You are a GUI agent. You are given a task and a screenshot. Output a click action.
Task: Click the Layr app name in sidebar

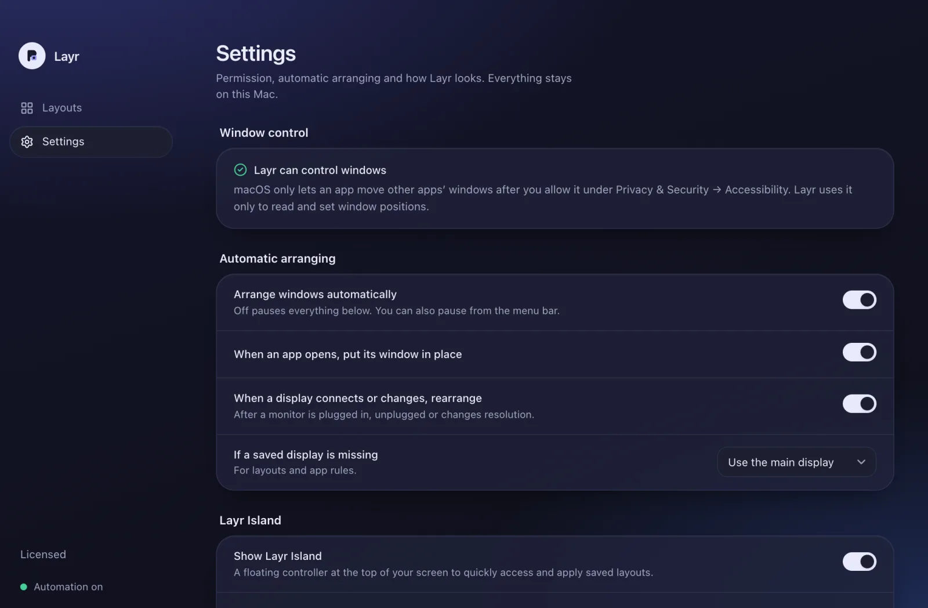(x=67, y=56)
